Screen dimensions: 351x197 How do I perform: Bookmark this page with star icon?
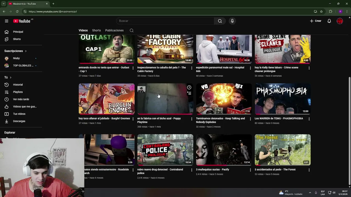point(321,11)
